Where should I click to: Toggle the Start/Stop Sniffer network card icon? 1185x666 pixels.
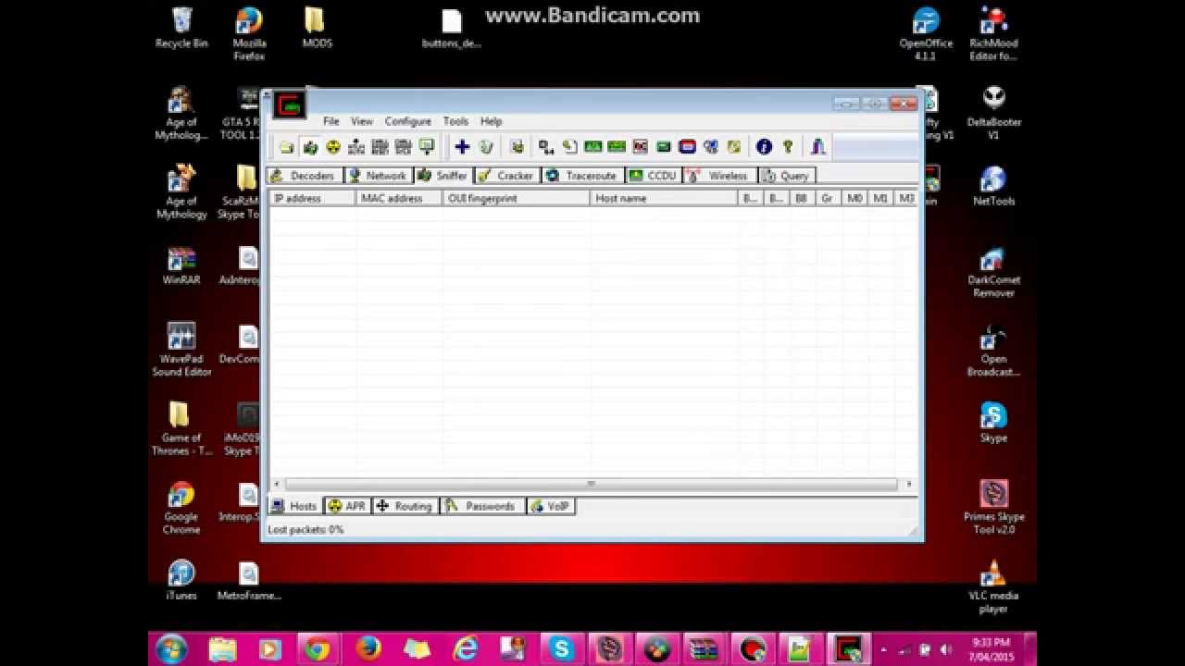310,147
